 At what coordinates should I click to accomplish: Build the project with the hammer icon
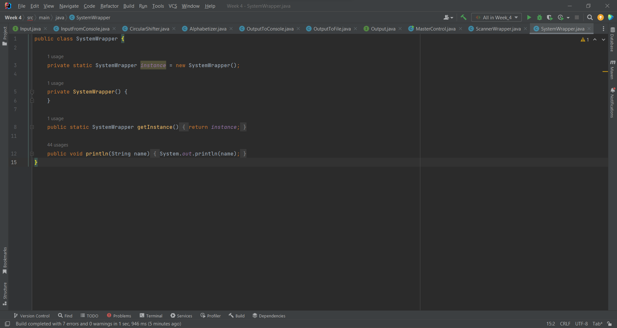(463, 17)
